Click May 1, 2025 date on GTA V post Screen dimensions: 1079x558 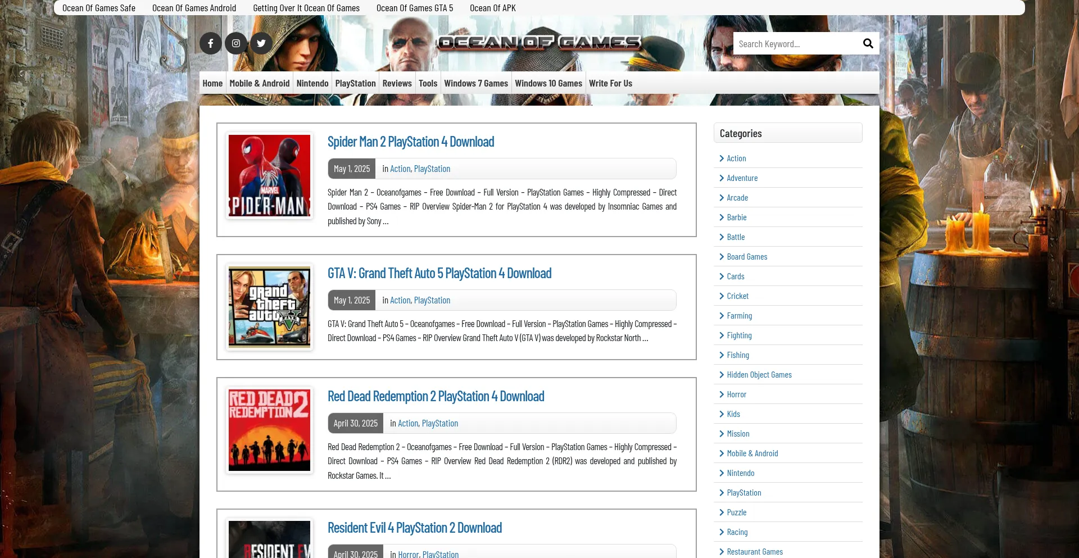(x=352, y=300)
